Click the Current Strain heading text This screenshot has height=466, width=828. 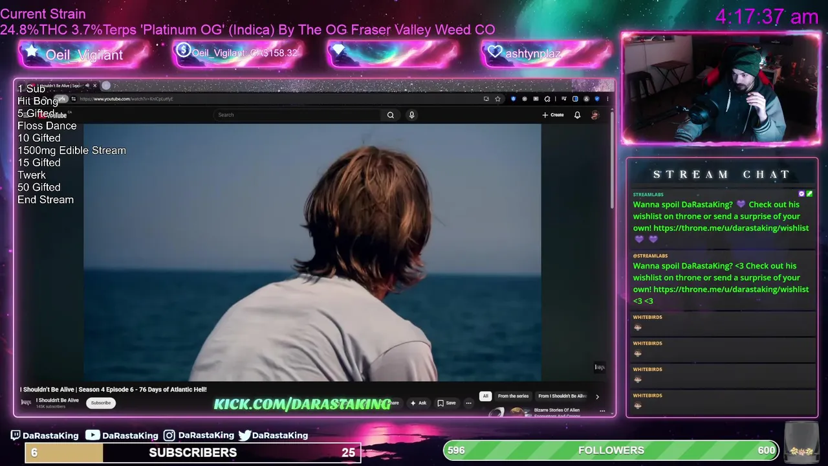43,14
